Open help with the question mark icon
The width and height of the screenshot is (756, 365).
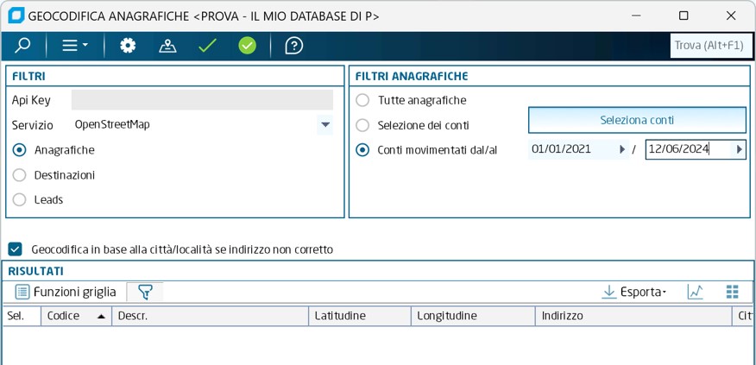tap(293, 46)
